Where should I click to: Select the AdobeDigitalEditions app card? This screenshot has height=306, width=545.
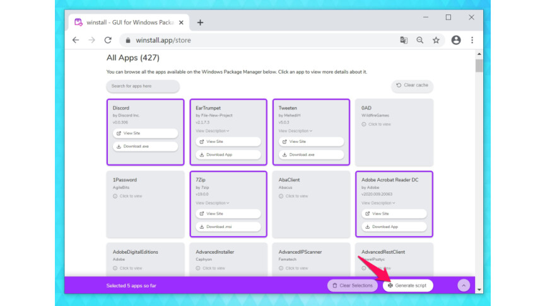point(145,259)
